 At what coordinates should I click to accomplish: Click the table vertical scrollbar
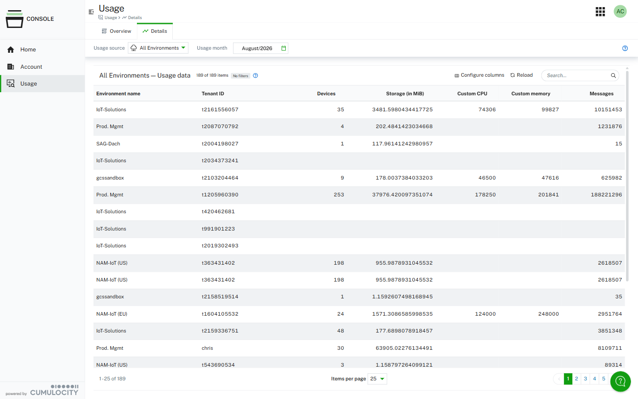click(627, 175)
